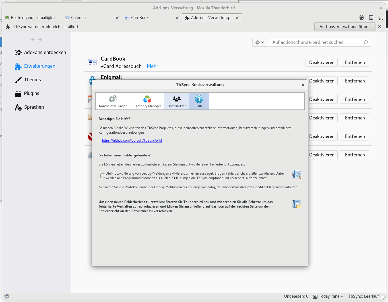This screenshot has height=302, width=388.
Task: Enable debug message logging checkbox
Action: click(x=103, y=176)
